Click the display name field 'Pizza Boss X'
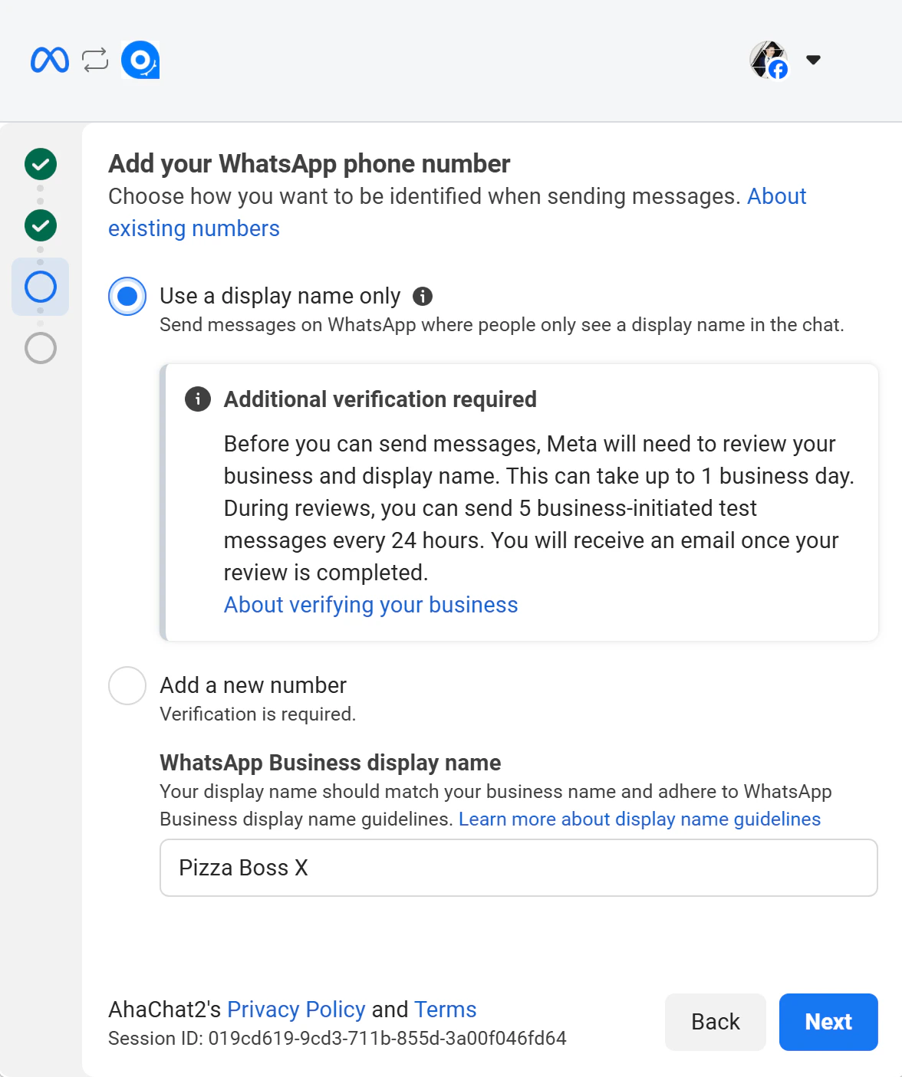Viewport: 902px width, 1077px height. (x=518, y=868)
